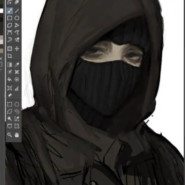Screen dimensions: 185x185
Task: Select the Bezier Curve Selection tool
Action: [x=9, y=126]
